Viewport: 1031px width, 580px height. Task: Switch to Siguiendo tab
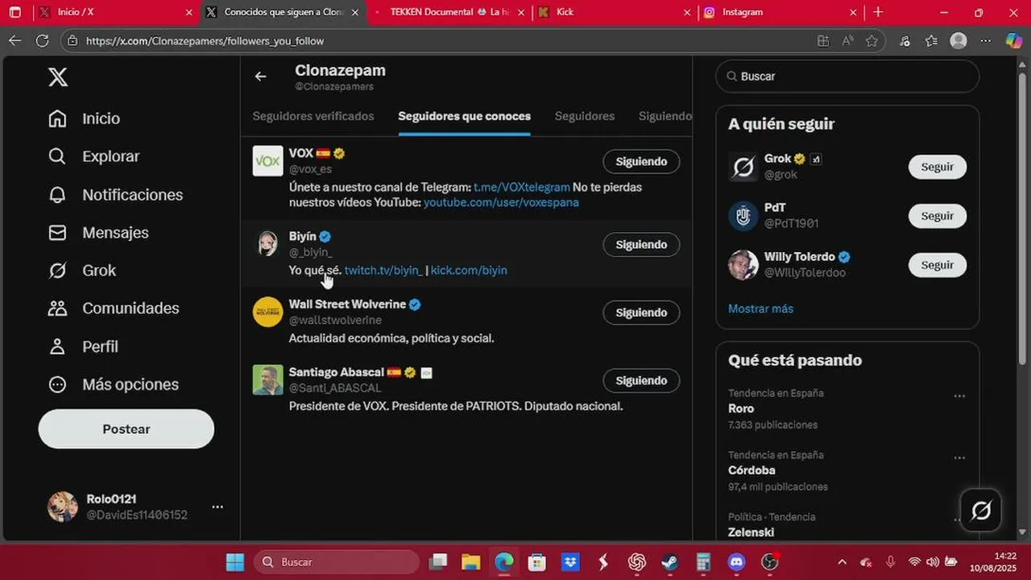pyautogui.click(x=665, y=116)
